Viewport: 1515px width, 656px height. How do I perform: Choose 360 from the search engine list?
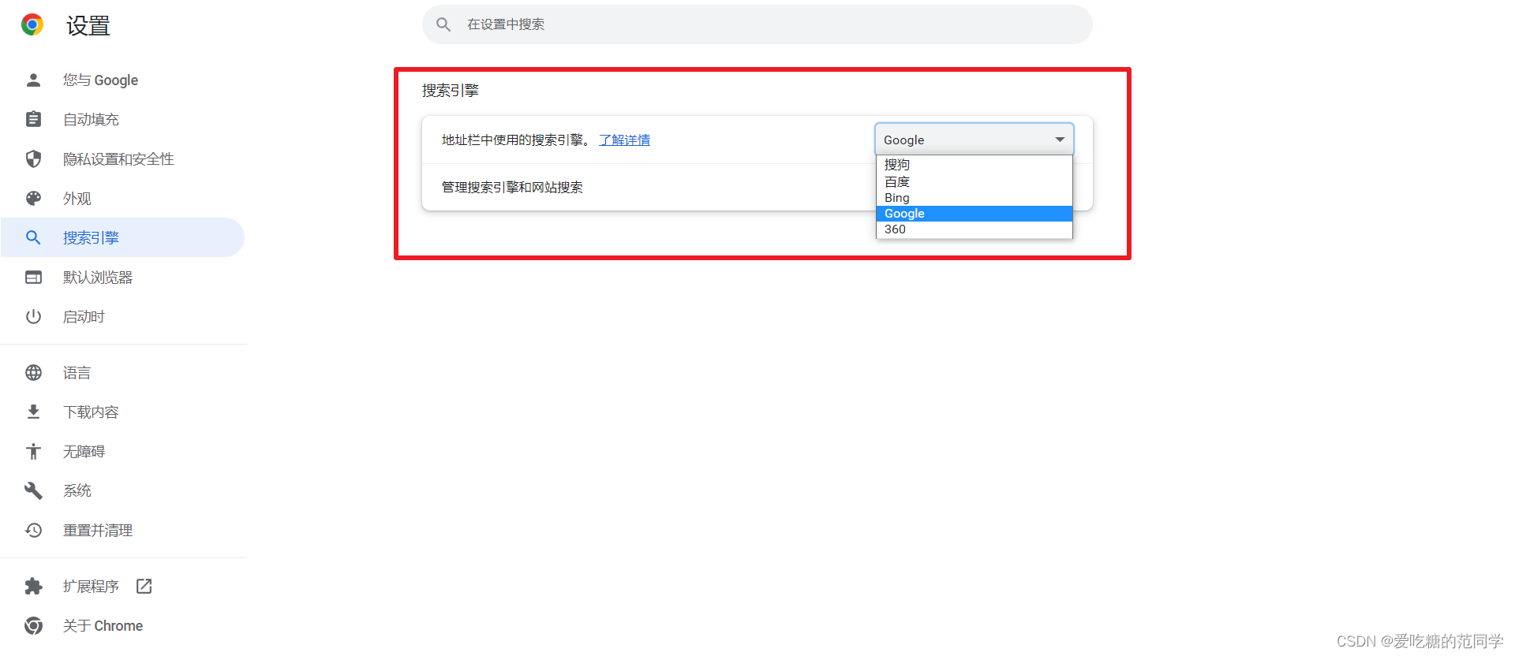(974, 229)
